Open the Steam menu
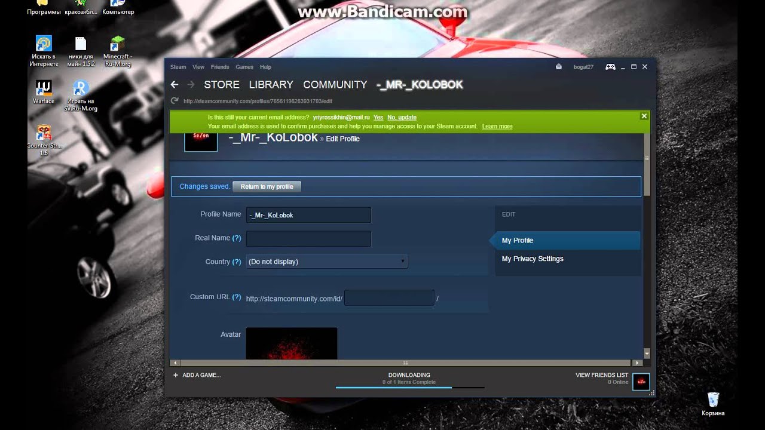 pos(178,67)
